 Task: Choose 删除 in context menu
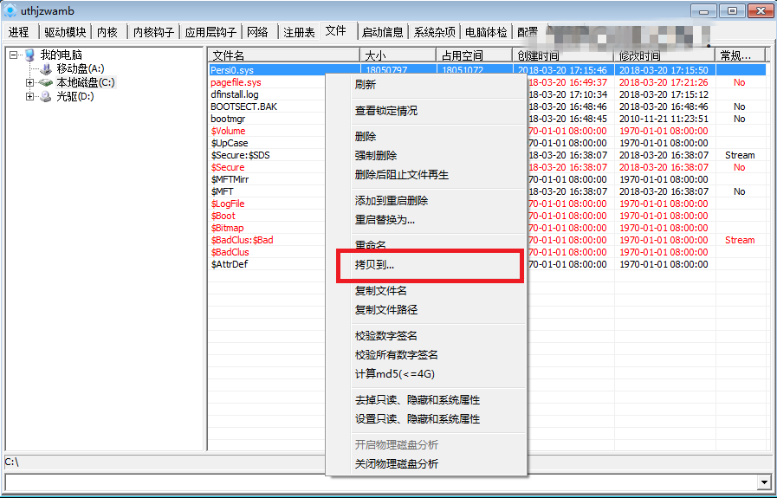(426, 137)
